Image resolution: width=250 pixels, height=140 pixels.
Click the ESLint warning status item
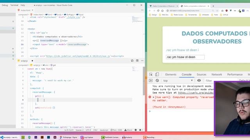pyautogui.click(x=128, y=130)
